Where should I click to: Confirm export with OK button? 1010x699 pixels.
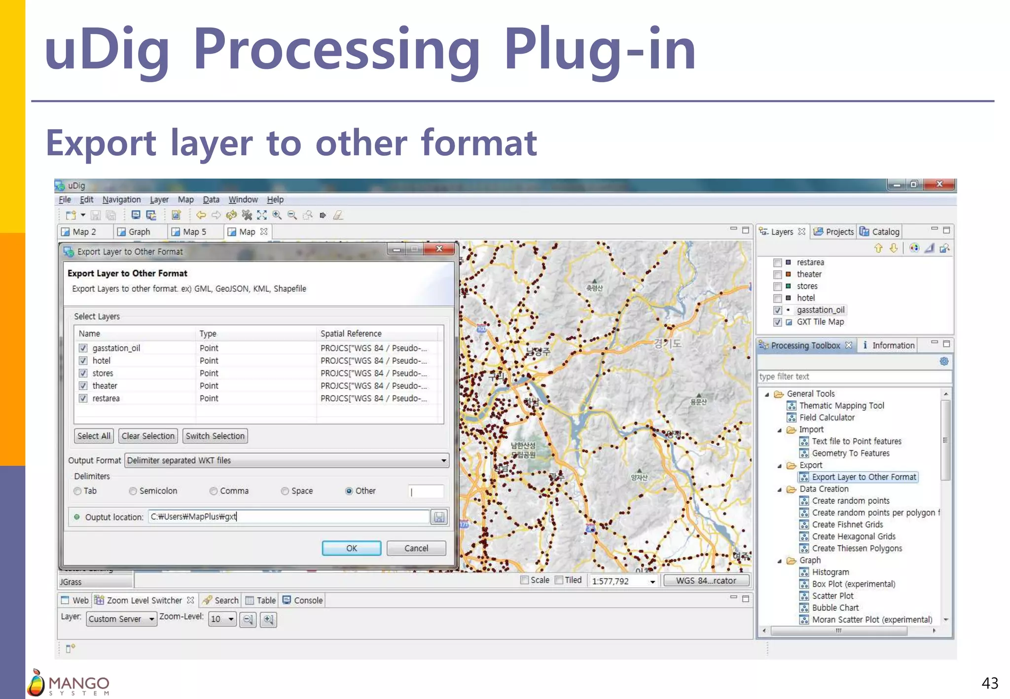coord(352,548)
